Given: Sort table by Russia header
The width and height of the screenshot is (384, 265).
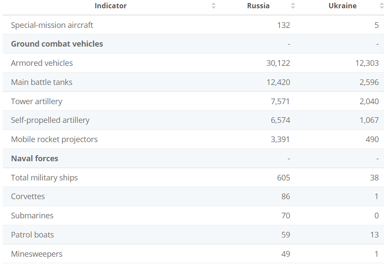Looking at the screenshot, I should pyautogui.click(x=258, y=6).
